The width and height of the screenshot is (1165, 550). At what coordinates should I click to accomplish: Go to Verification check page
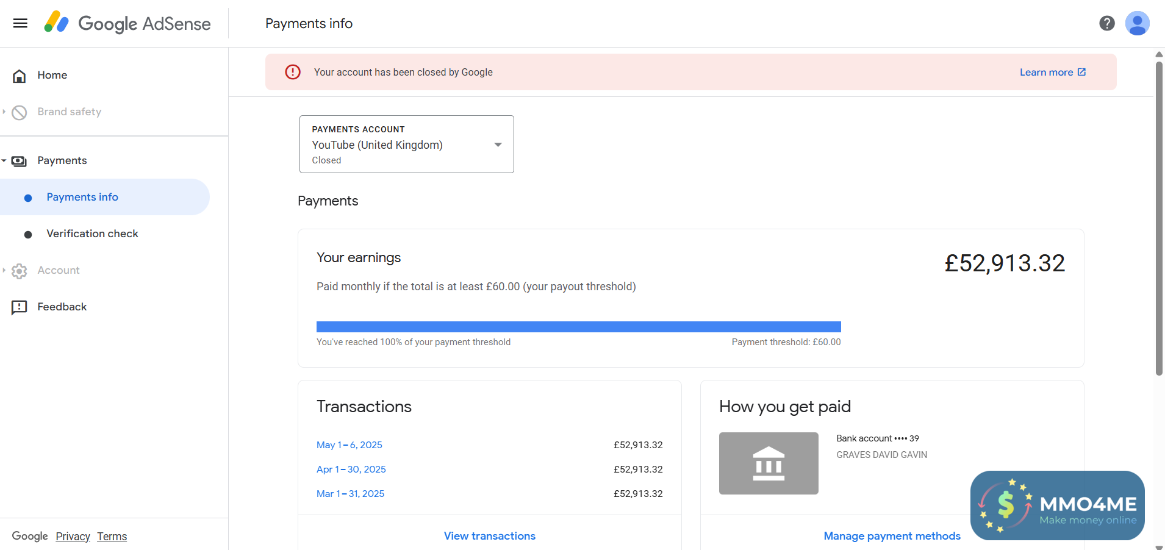[x=92, y=234]
